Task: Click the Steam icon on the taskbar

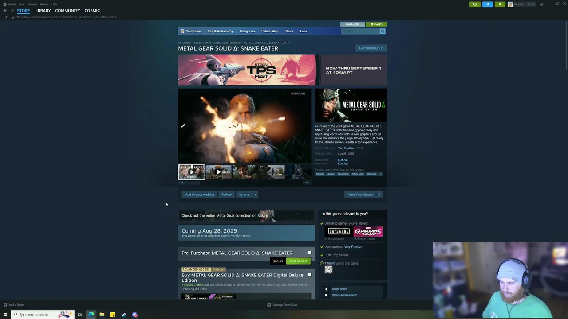Action: [x=124, y=315]
